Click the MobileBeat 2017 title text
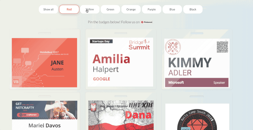The height and width of the screenshot is (130, 253). pos(49,52)
